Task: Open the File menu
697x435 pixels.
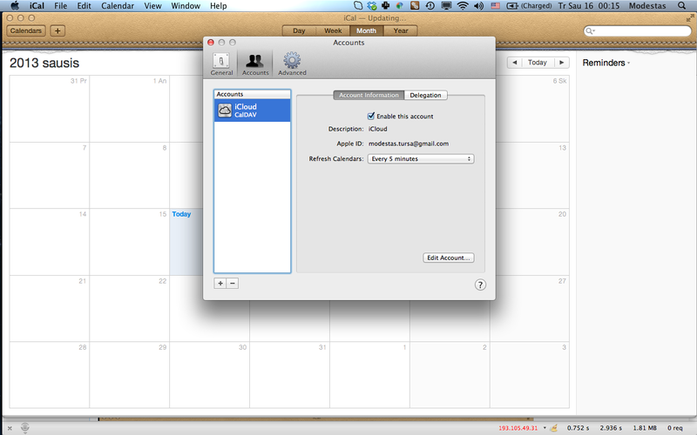Action: [x=60, y=6]
